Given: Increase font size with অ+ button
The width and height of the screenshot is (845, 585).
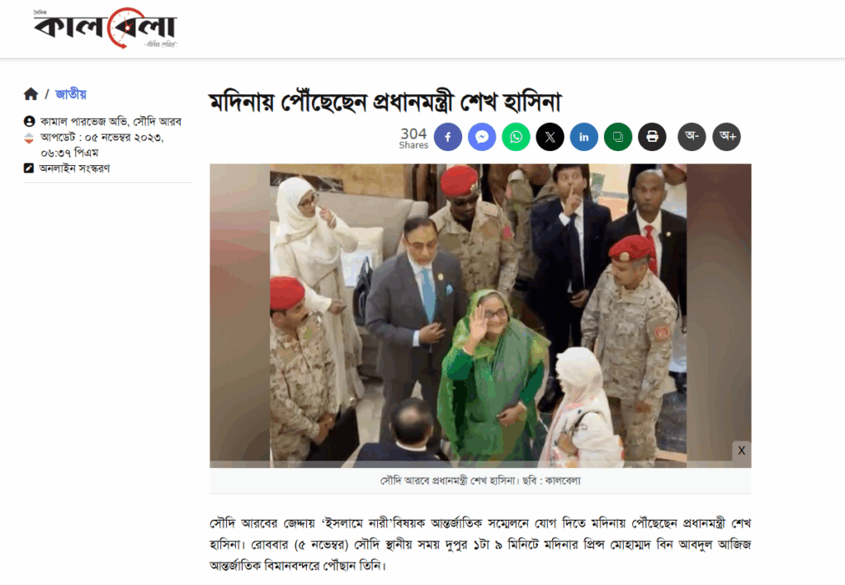Looking at the screenshot, I should click(727, 137).
